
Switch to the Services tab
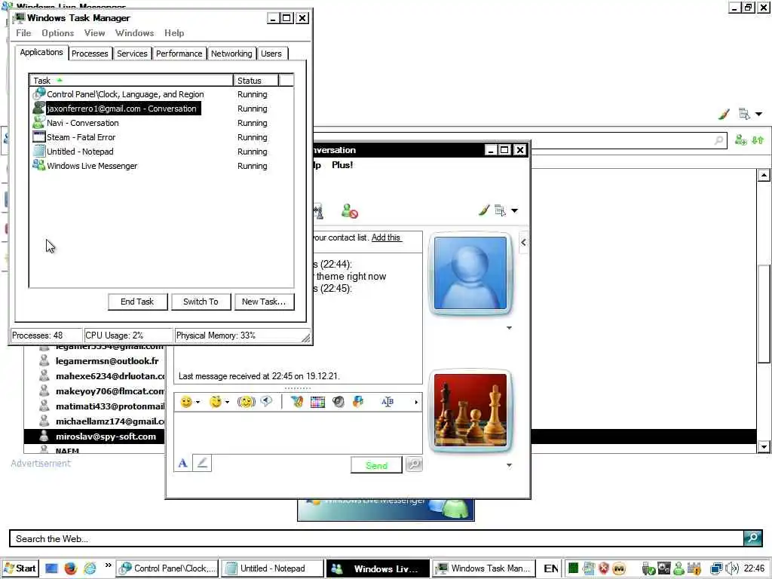[x=132, y=54]
